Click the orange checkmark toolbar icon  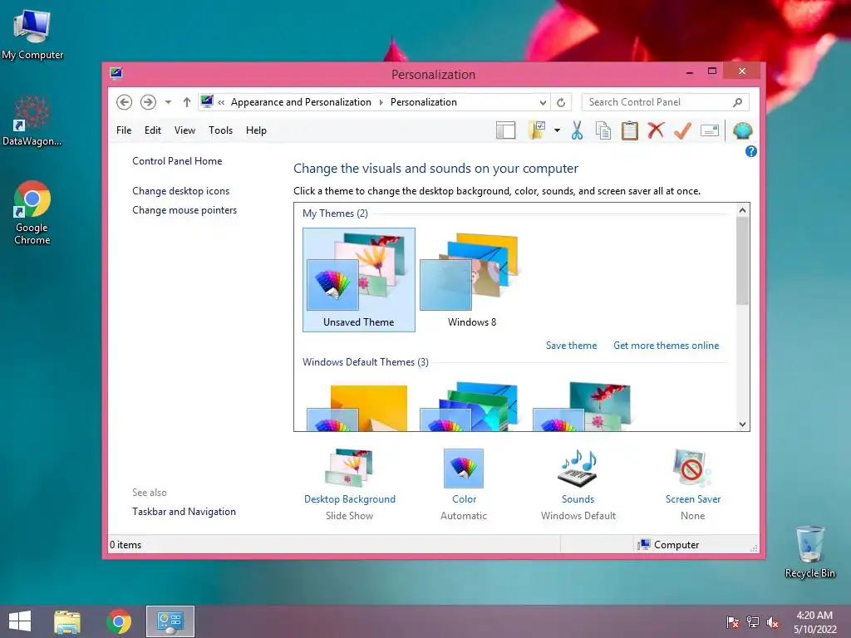pyautogui.click(x=683, y=130)
